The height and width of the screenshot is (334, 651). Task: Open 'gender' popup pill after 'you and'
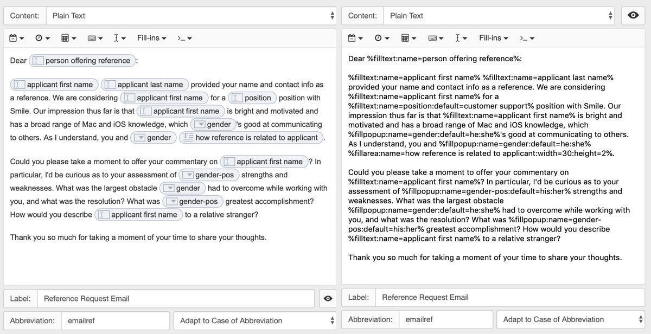tap(154, 138)
